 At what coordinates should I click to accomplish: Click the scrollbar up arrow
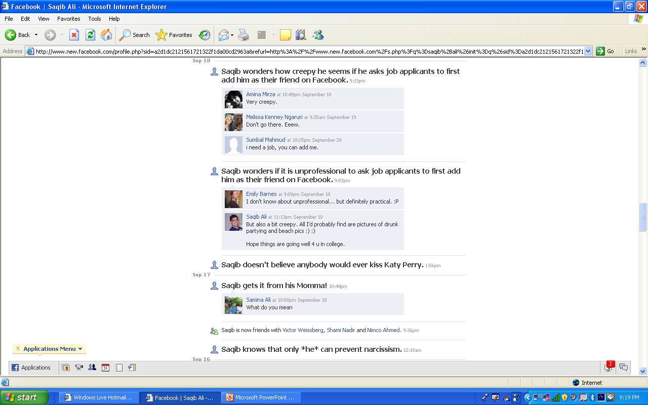point(643,63)
